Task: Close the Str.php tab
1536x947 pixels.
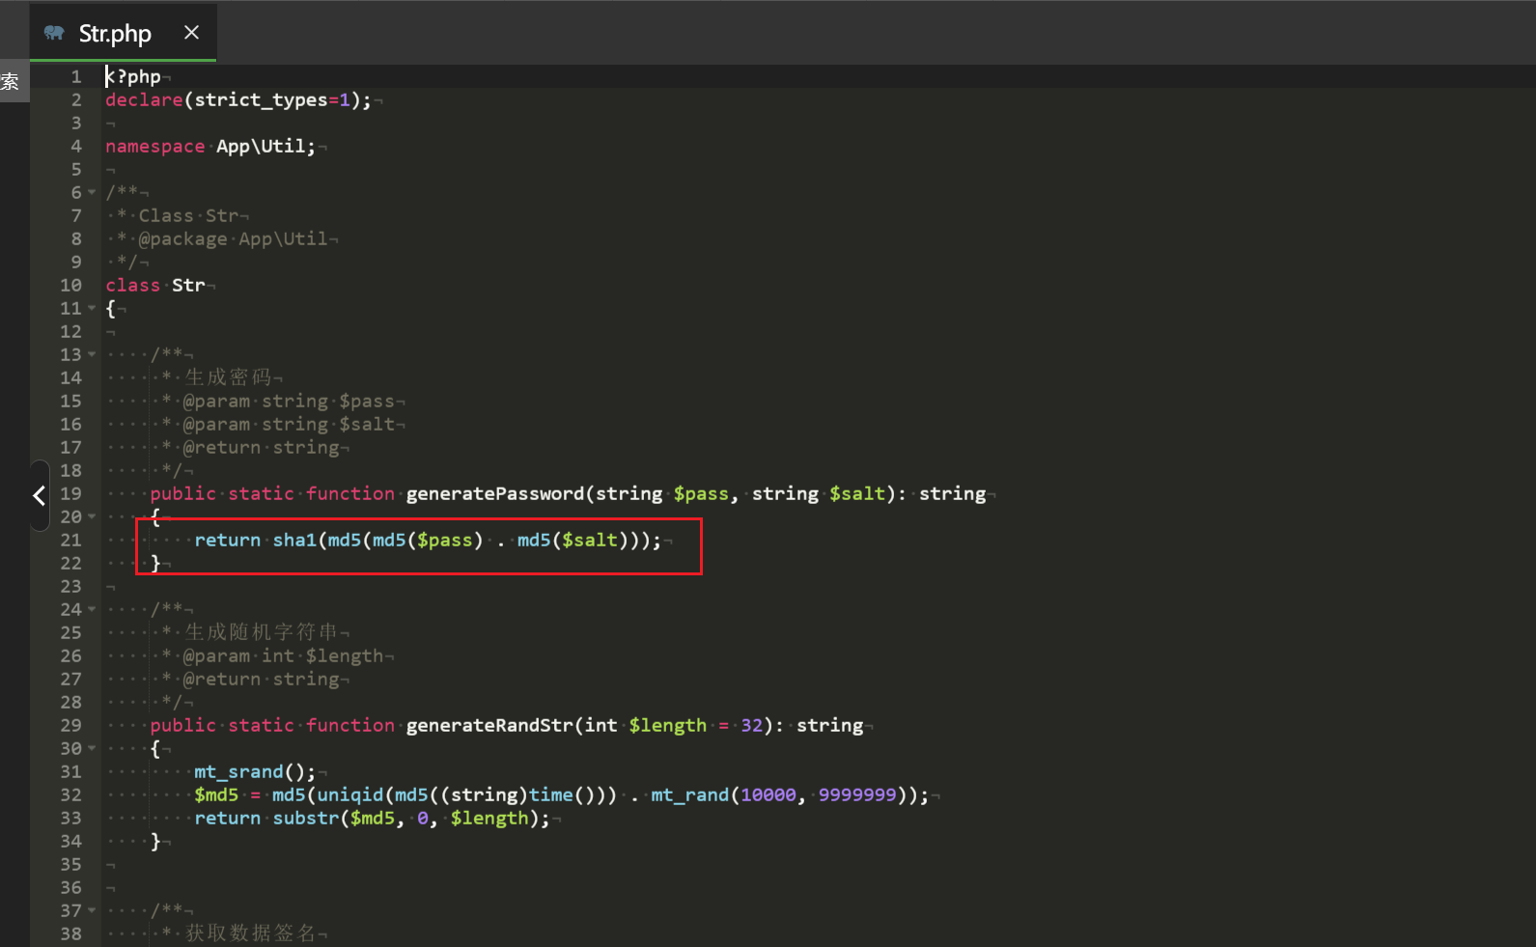Action: pos(191,33)
